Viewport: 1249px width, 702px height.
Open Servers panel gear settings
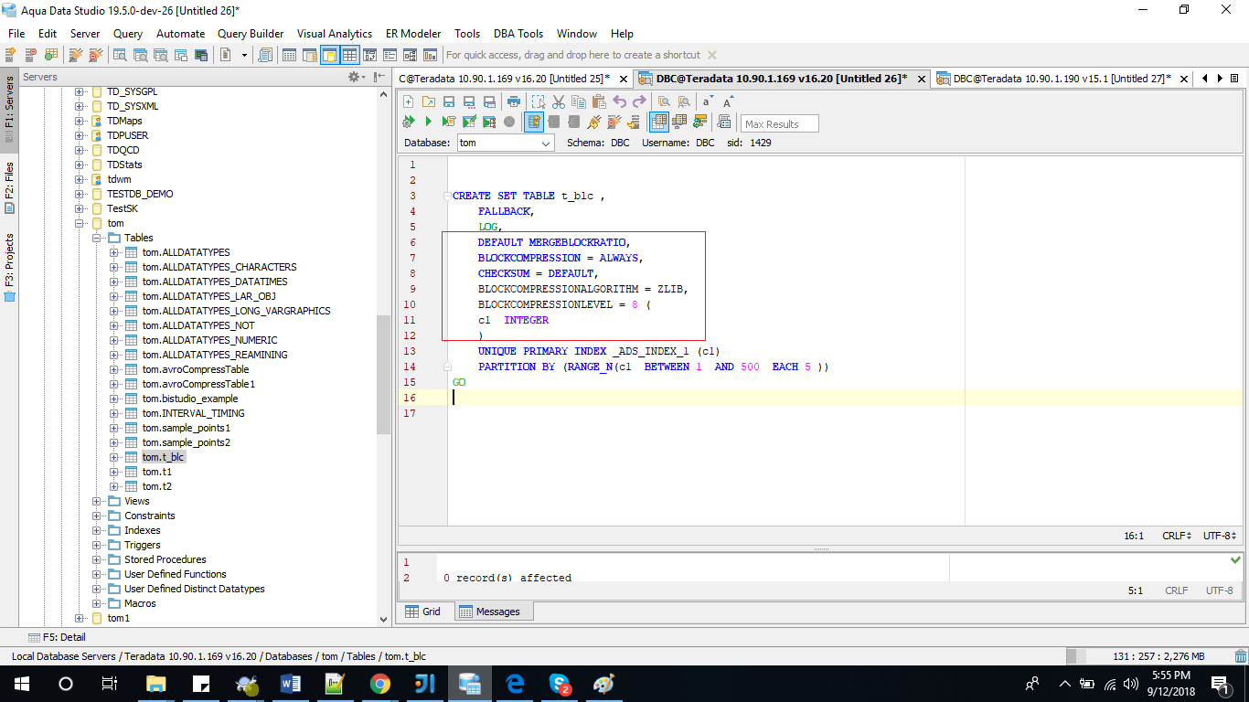[355, 78]
